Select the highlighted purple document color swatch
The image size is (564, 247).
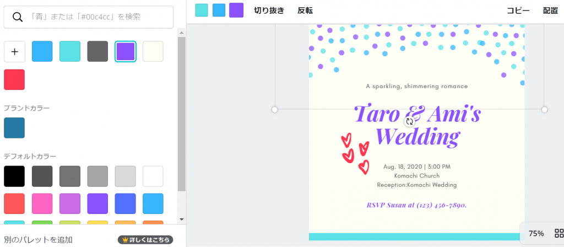coord(126,51)
